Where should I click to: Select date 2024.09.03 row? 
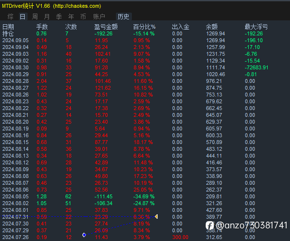(x=16, y=54)
